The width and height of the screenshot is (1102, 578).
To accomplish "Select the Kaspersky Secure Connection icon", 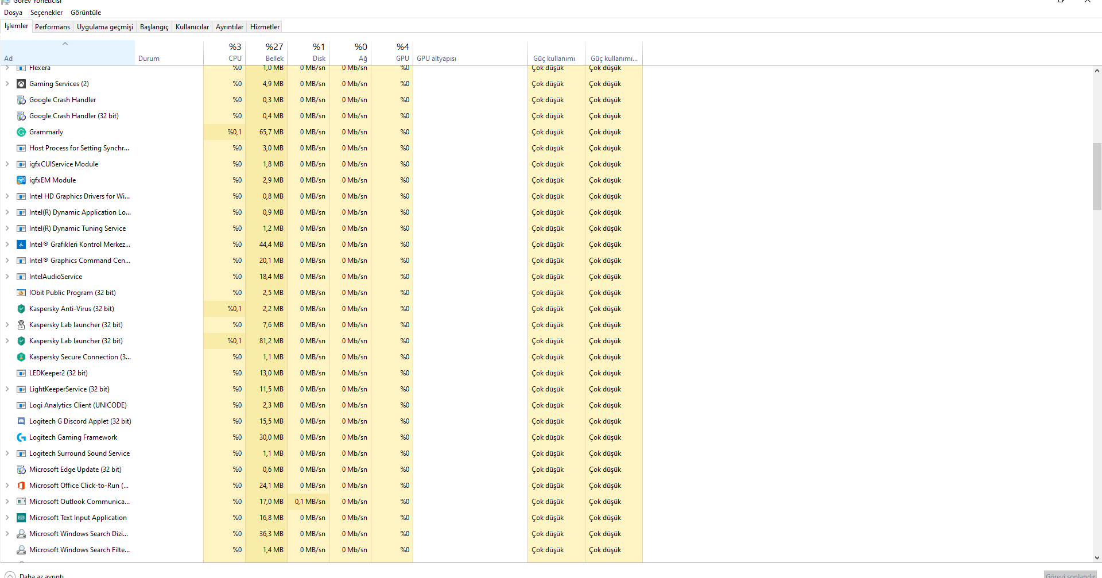I will click(x=21, y=357).
